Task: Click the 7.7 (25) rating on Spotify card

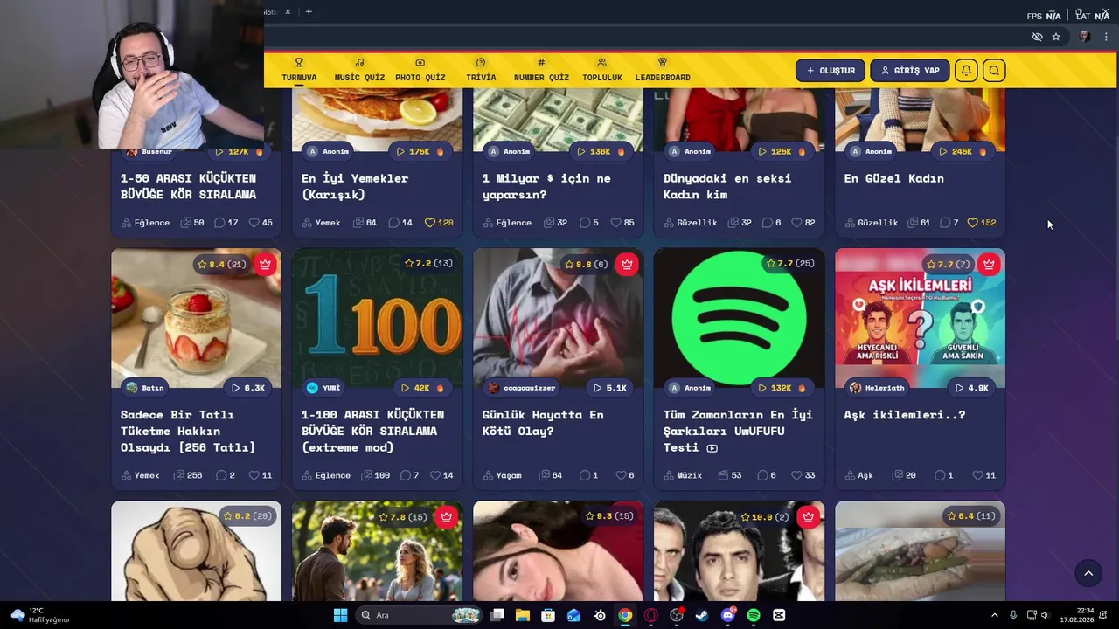Action: click(x=790, y=263)
